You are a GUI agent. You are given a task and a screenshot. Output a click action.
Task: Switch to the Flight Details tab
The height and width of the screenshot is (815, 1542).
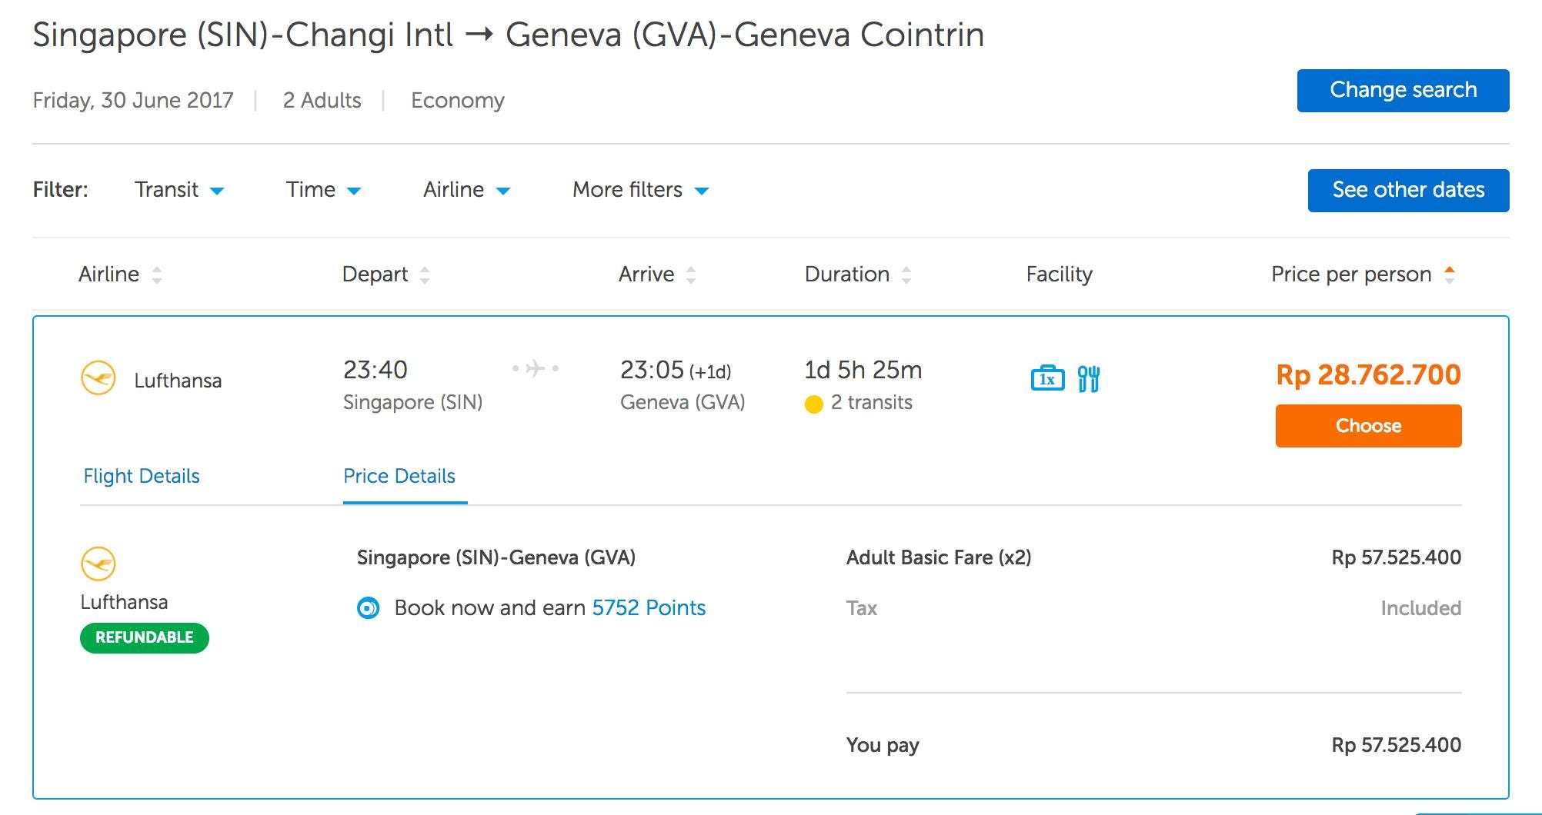142,476
